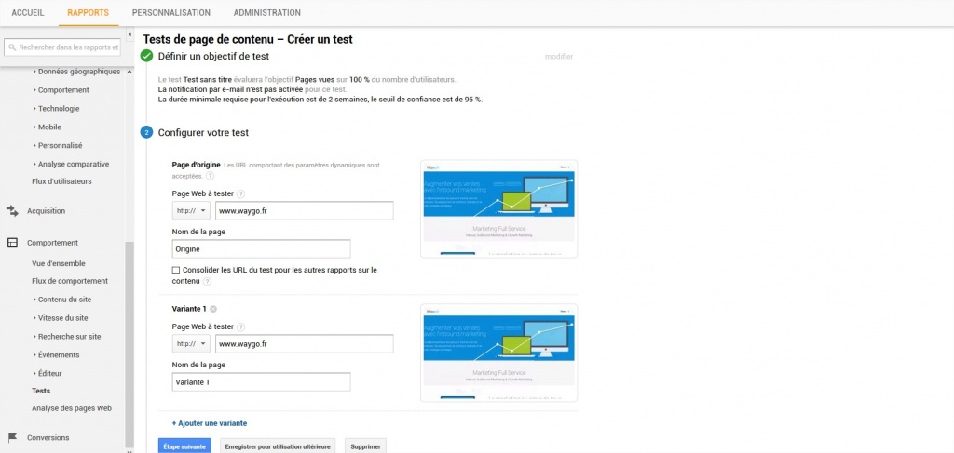Open Flux de comportement report

70,281
